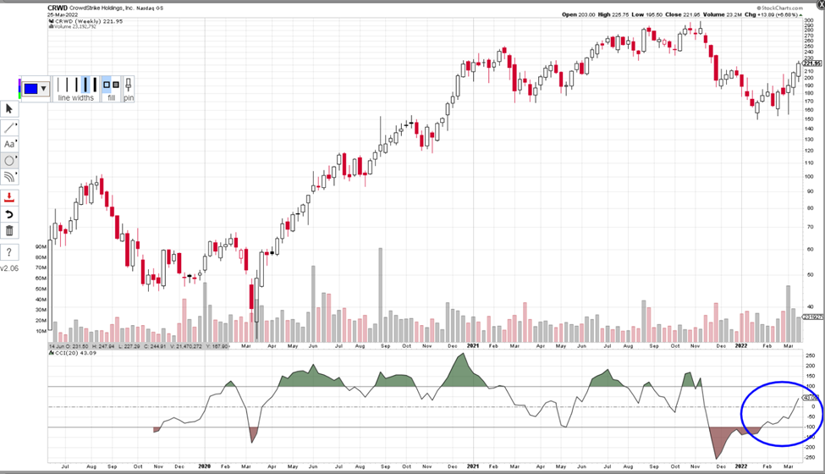
Task: Undo the last annotation
Action: (9, 214)
